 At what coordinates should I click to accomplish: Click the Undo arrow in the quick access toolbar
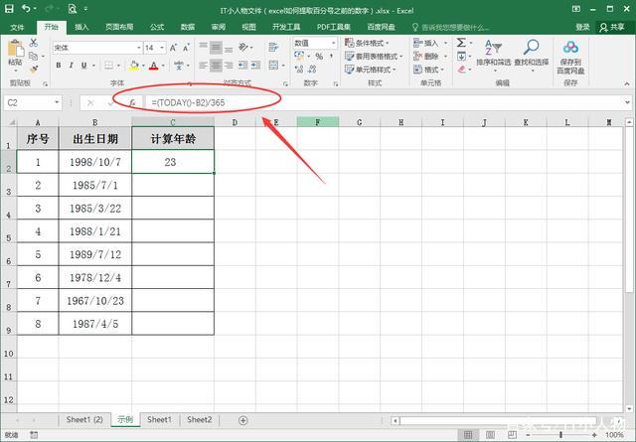pos(27,9)
